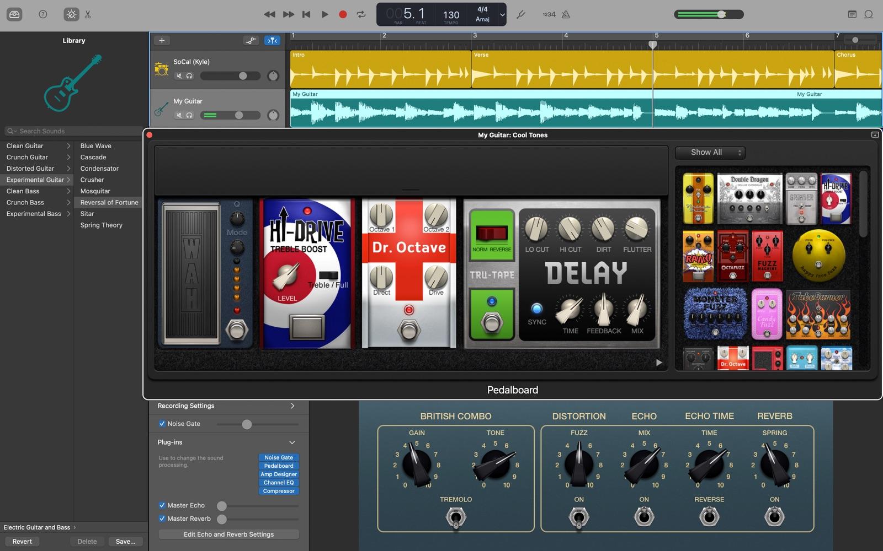This screenshot has height=551, width=883.
Task: Solo the My Guitar track with headphones
Action: click(x=189, y=115)
